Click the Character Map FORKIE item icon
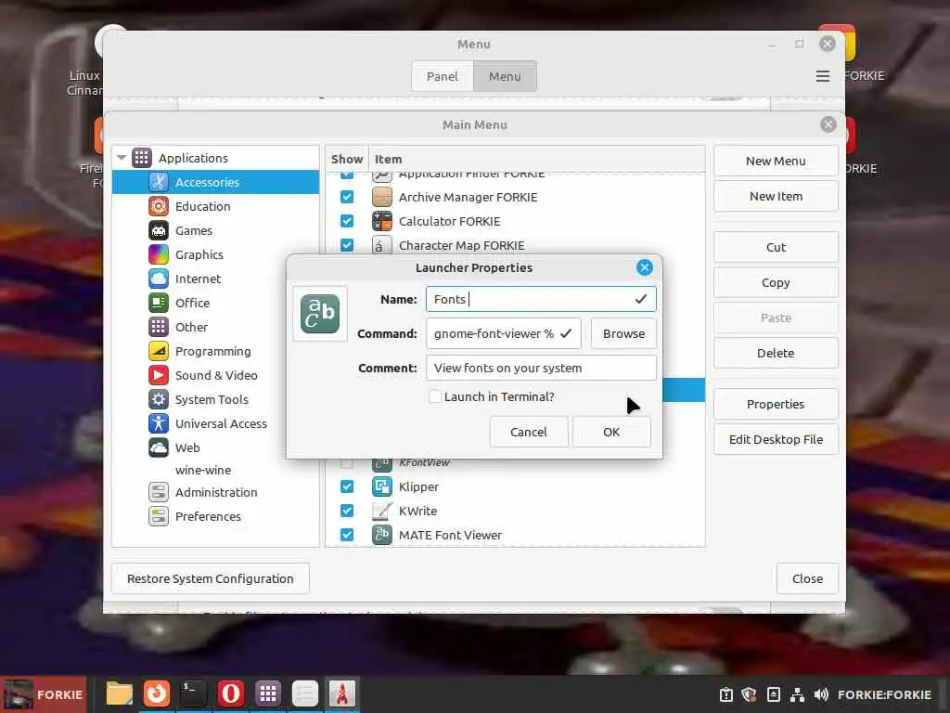 tap(381, 245)
